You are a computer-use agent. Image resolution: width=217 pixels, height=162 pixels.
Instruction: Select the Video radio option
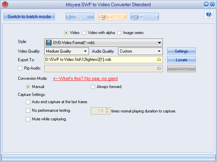(x=66, y=33)
